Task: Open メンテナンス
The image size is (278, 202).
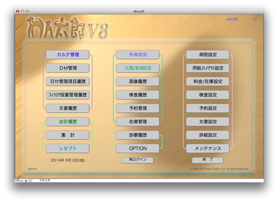Action: coord(208,148)
